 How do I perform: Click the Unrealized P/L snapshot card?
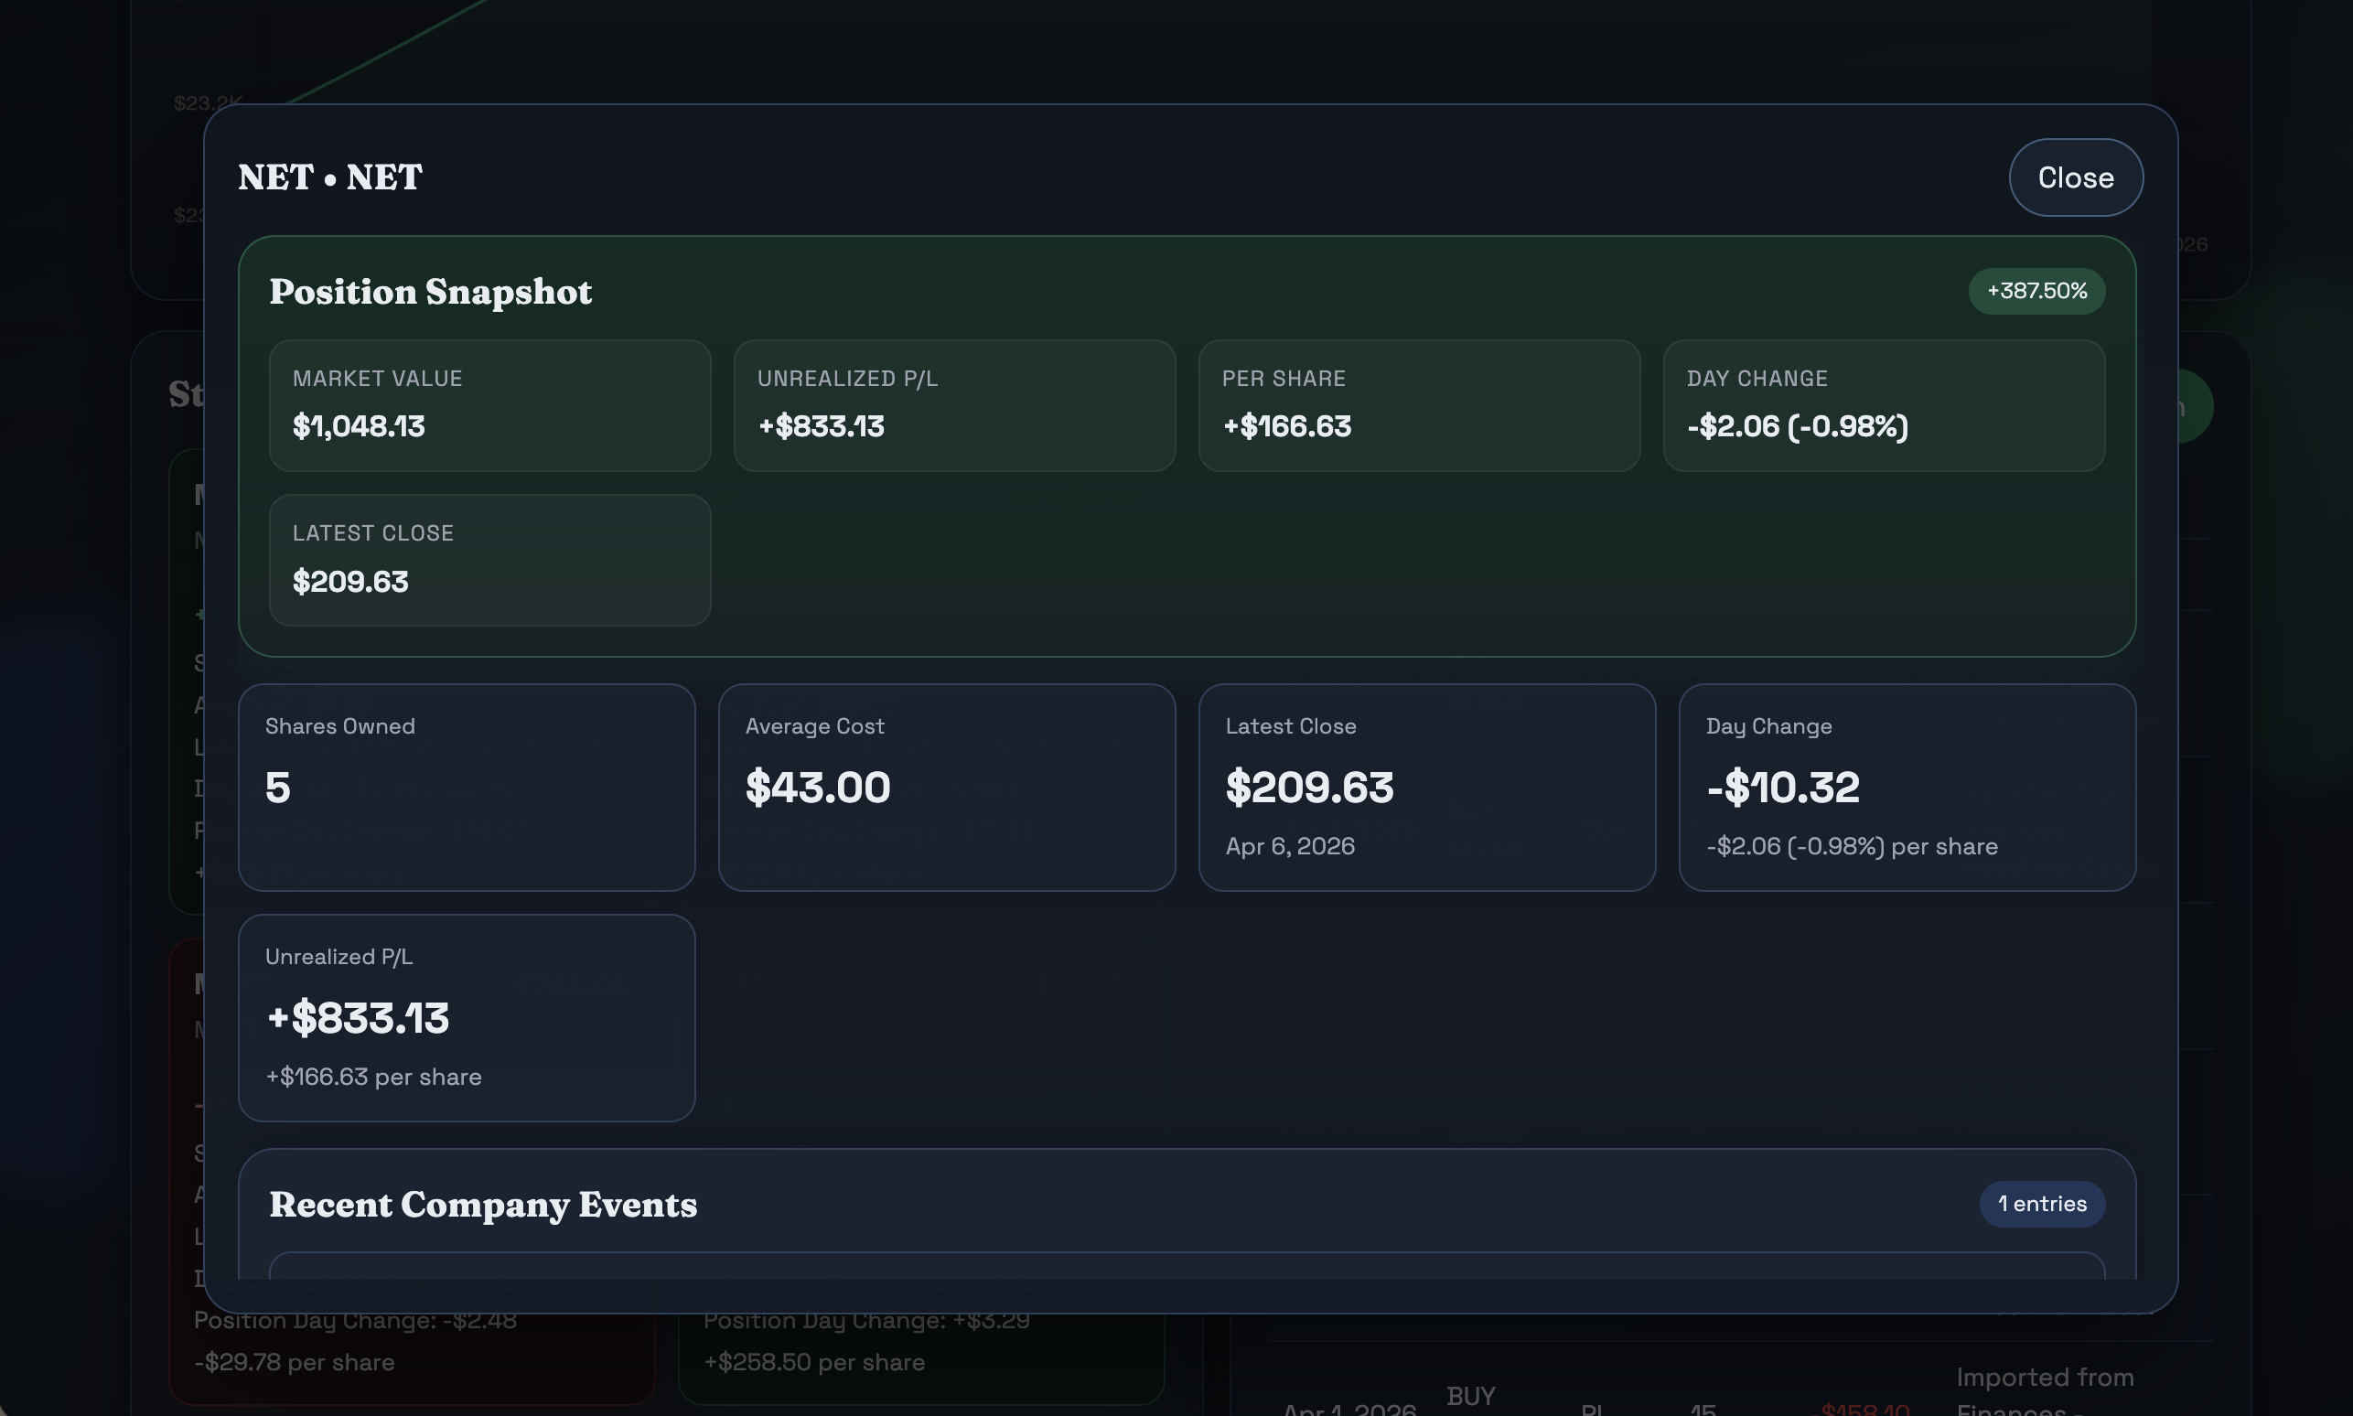tap(953, 404)
